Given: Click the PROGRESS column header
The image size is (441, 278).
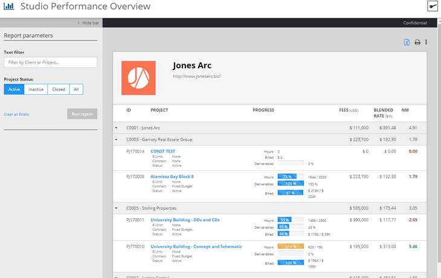Looking at the screenshot, I should (263, 110).
